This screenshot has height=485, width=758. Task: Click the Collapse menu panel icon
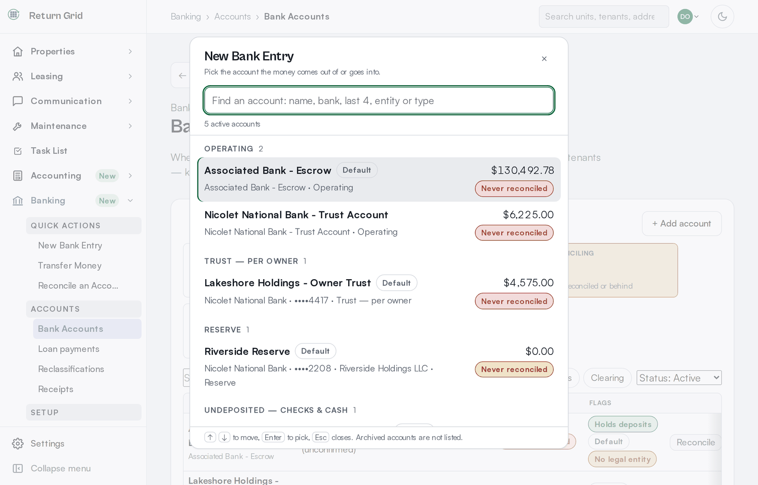click(x=18, y=468)
